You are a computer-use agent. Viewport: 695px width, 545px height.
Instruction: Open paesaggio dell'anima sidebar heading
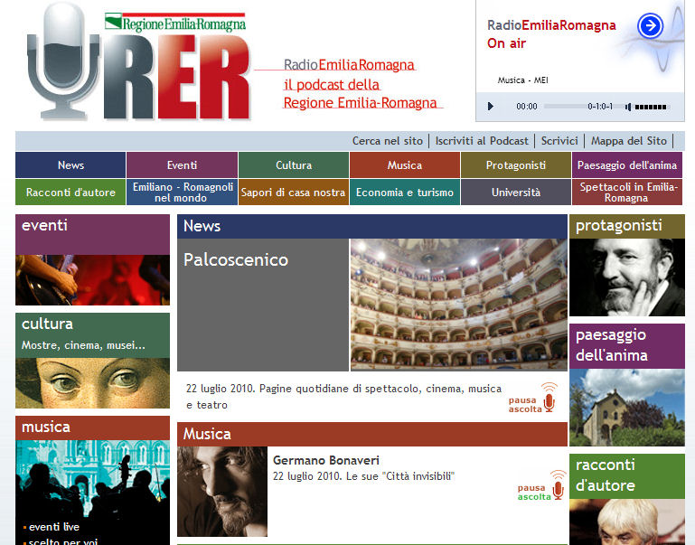tap(612, 345)
